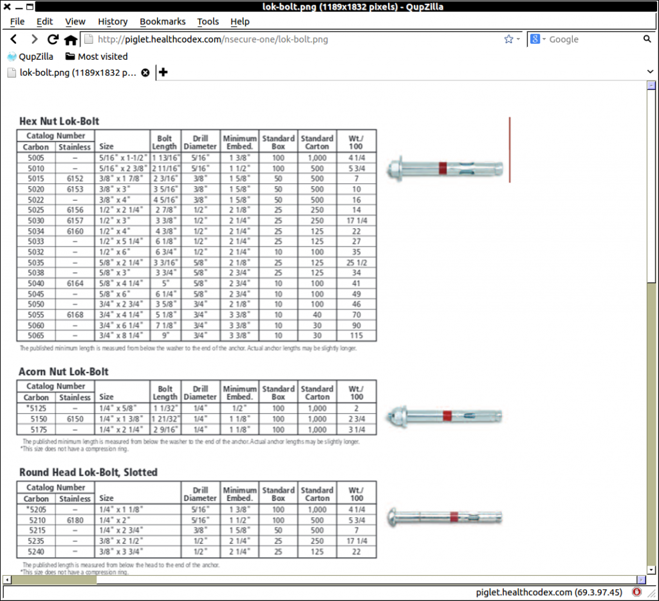Select the lok-bolt.png tab

point(78,73)
